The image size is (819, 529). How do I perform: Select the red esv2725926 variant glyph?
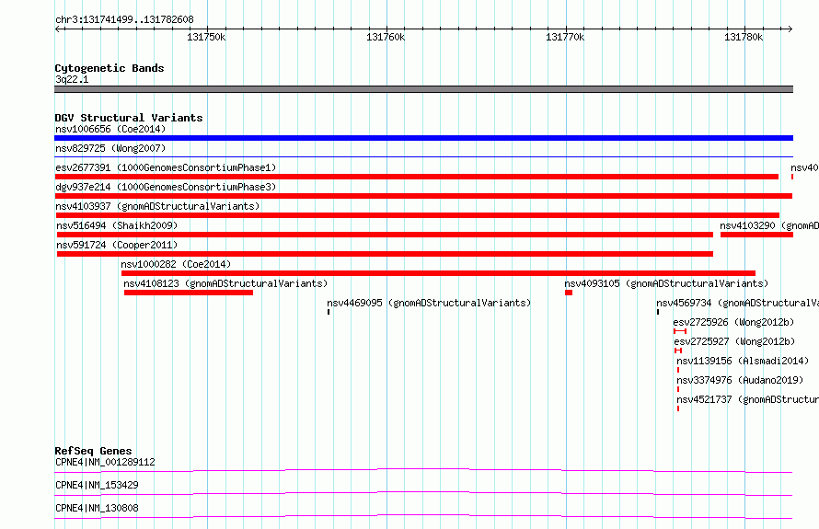pyautogui.click(x=680, y=331)
